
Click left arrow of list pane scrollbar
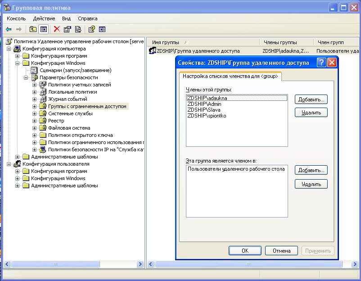151,264
